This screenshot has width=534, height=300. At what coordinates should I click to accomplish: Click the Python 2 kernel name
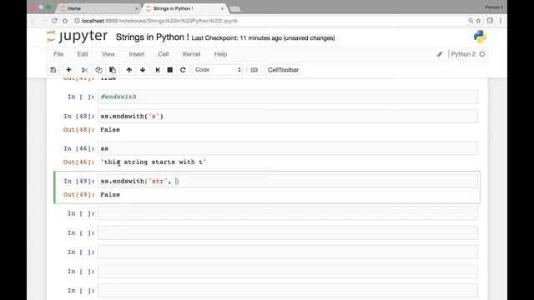(463, 54)
